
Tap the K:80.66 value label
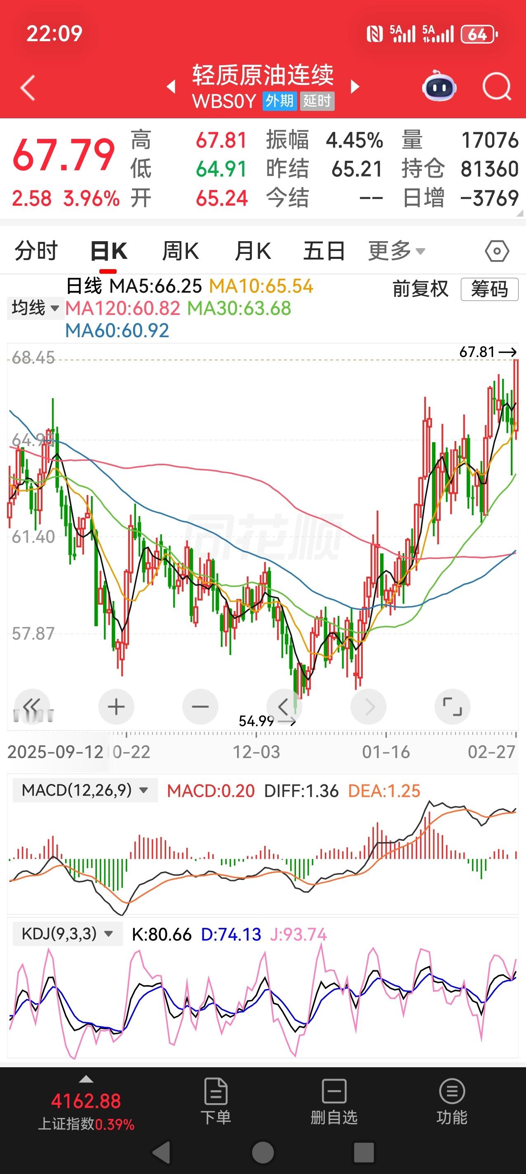click(x=161, y=935)
